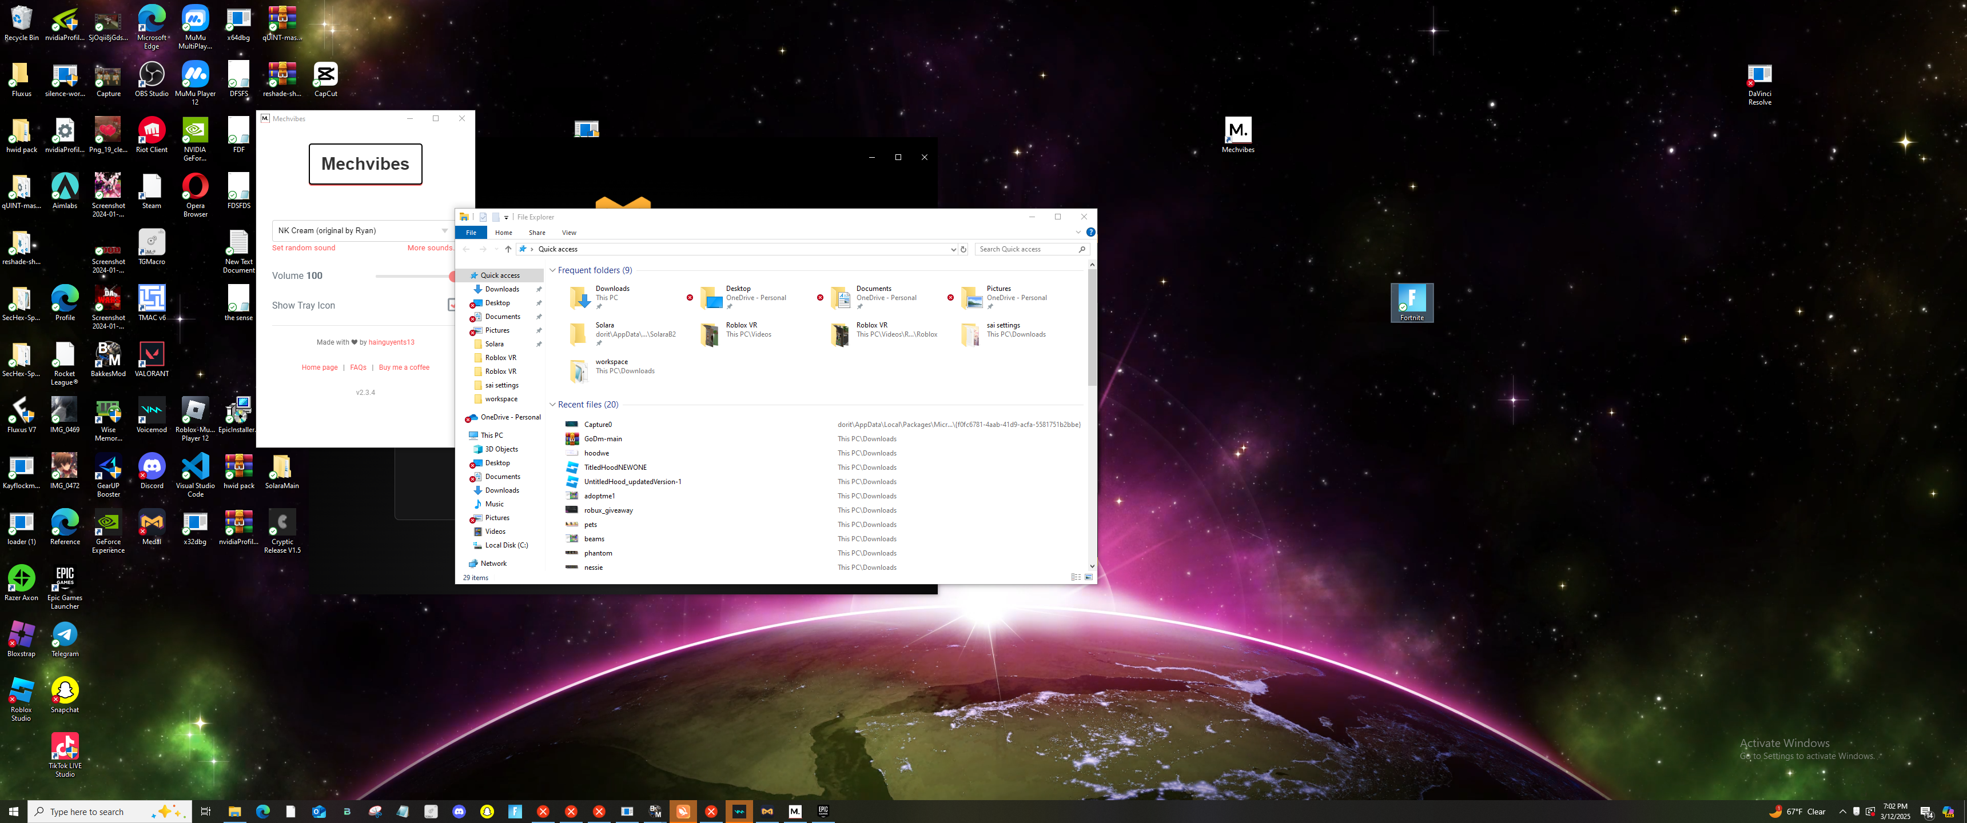1967x823 pixels.
Task: Open File Explorer help question mark icon
Action: point(1090,232)
